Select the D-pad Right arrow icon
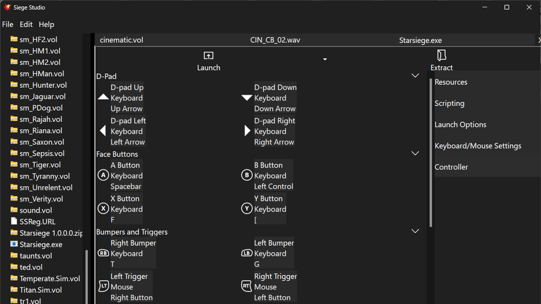The height and width of the screenshot is (304, 541). click(247, 131)
